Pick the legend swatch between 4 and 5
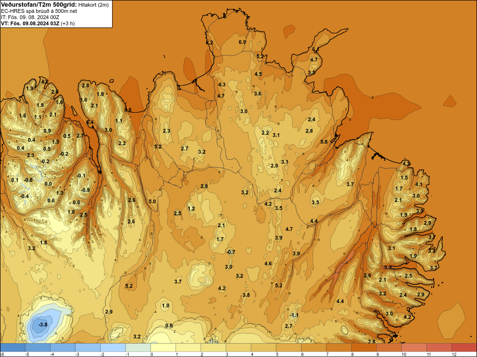The image size is (477, 357). 263,347
